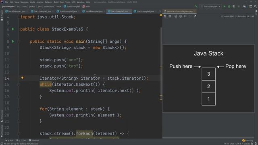The image size is (258, 145).
Task: Open Favorites tool window on left stripe
Action: point(2,131)
